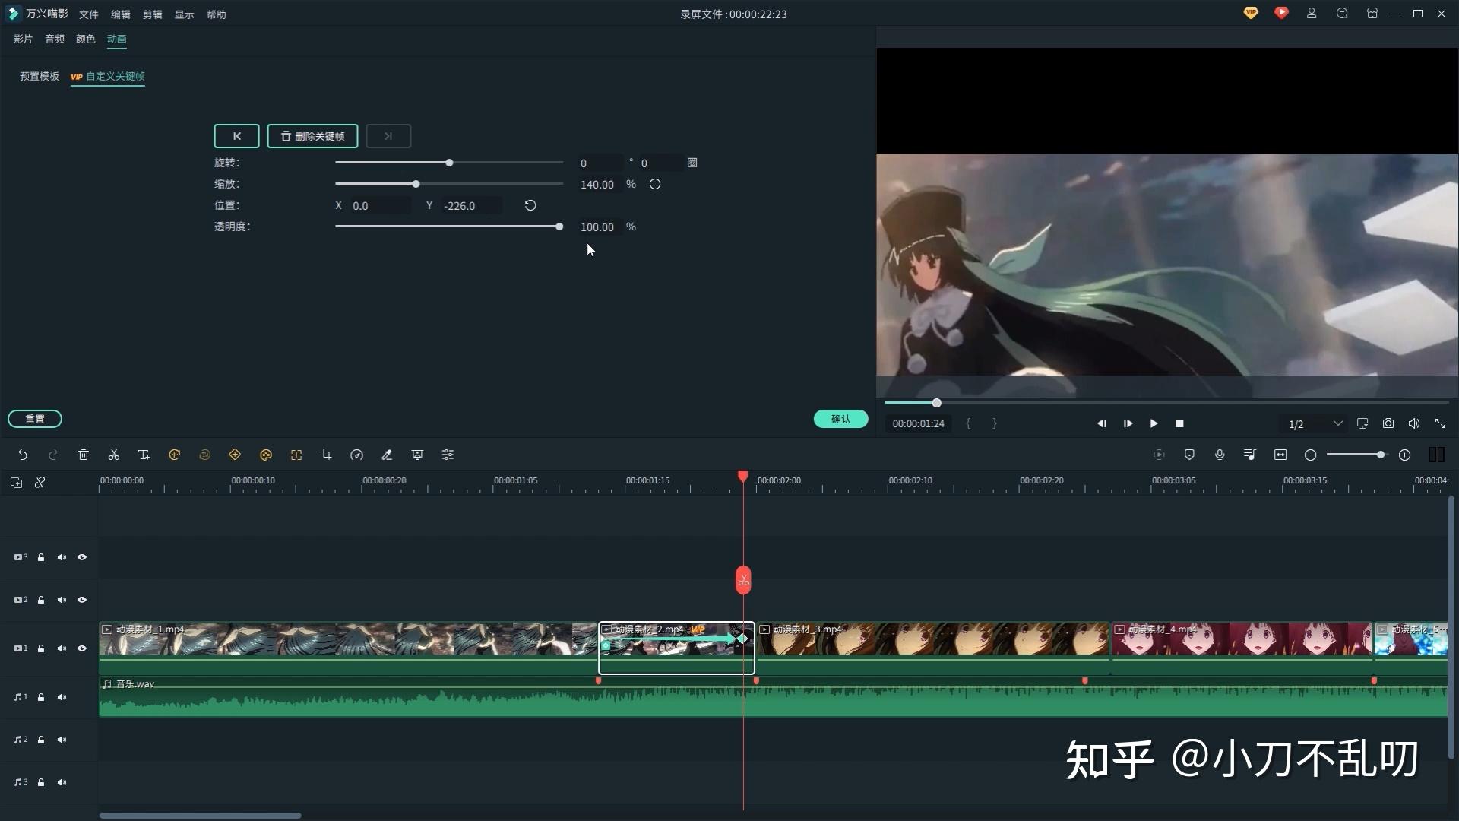Open the audio mixer icon
This screenshot has width=1459, height=821.
click(x=1250, y=455)
